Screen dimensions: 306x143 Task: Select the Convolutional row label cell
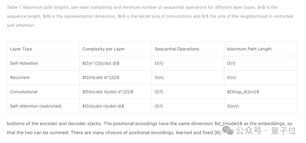click(x=43, y=92)
